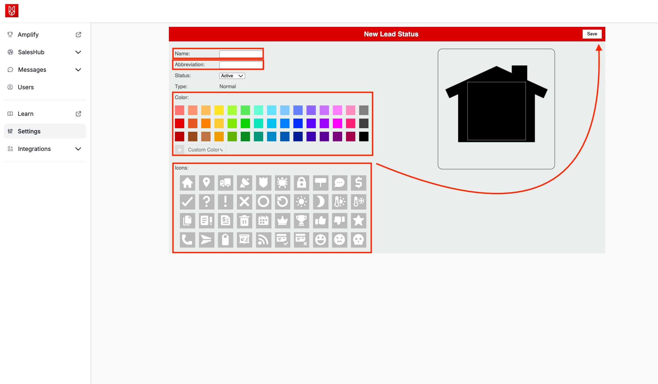The width and height of the screenshot is (658, 384).
Task: Select the exclamation mark icon
Action: coord(225,202)
